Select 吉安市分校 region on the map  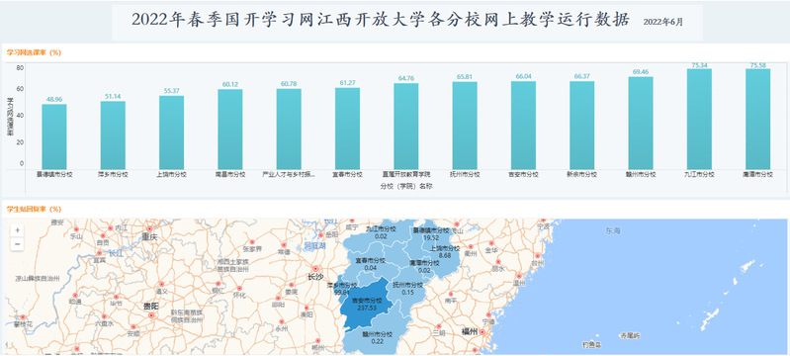[366, 304]
